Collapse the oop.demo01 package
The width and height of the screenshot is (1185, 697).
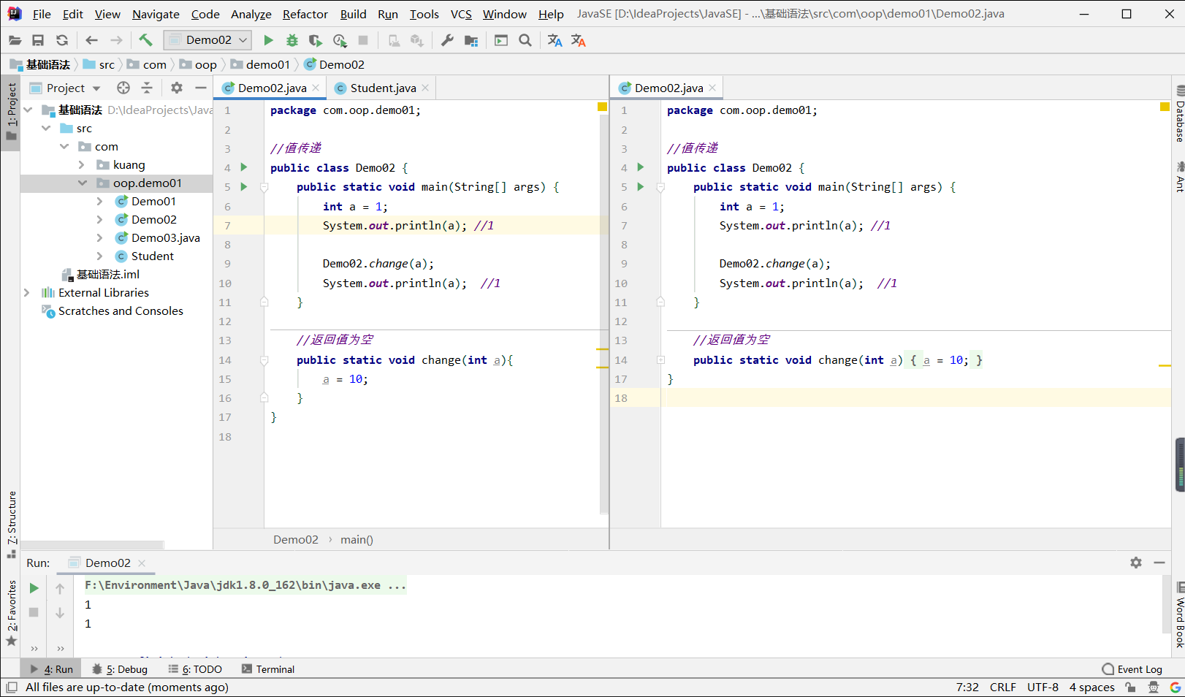tap(82, 183)
